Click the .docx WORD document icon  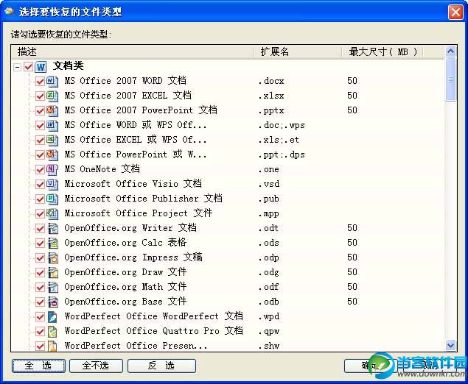click(x=52, y=81)
